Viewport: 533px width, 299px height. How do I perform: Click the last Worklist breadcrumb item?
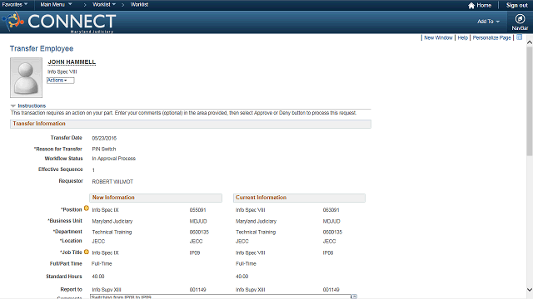coord(139,5)
